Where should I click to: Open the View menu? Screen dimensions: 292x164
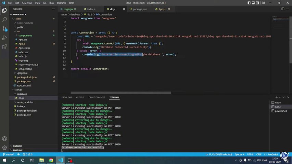tap(37, 3)
